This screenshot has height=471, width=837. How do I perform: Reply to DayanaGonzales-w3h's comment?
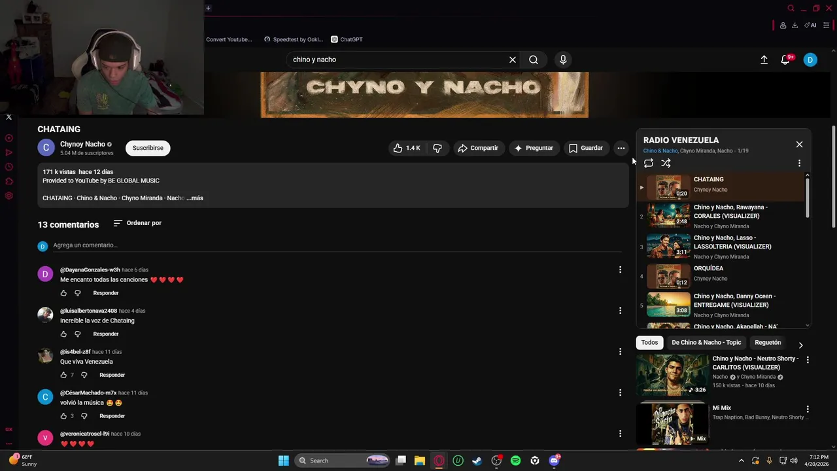coord(106,293)
